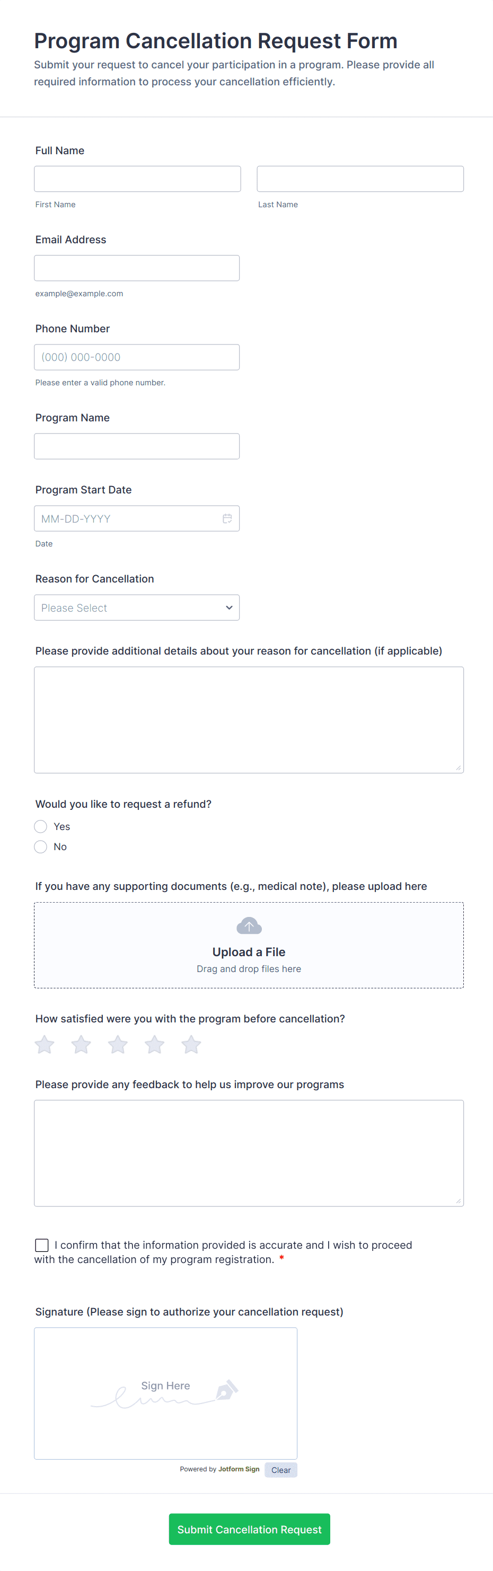Click the feedback text area

click(249, 1153)
